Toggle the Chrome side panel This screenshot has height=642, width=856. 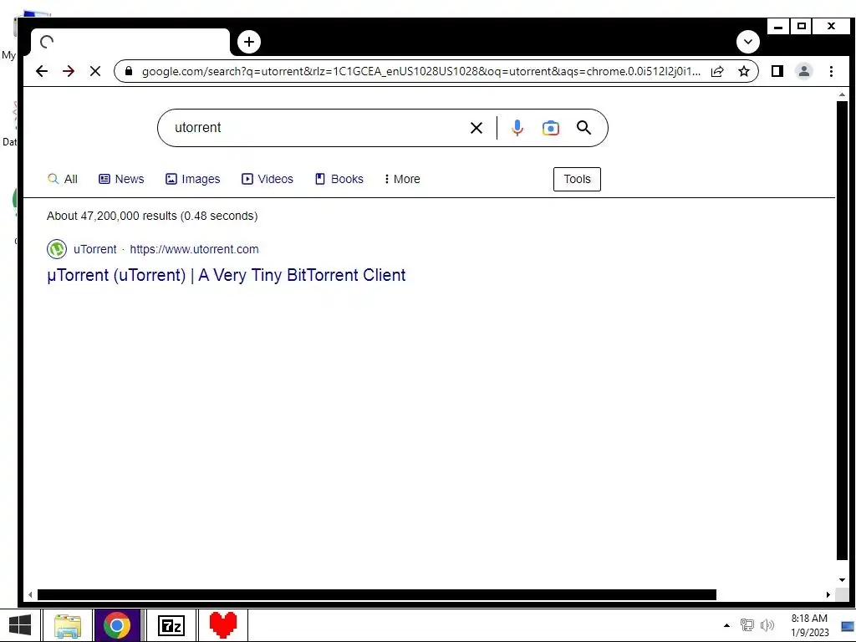[x=777, y=71]
